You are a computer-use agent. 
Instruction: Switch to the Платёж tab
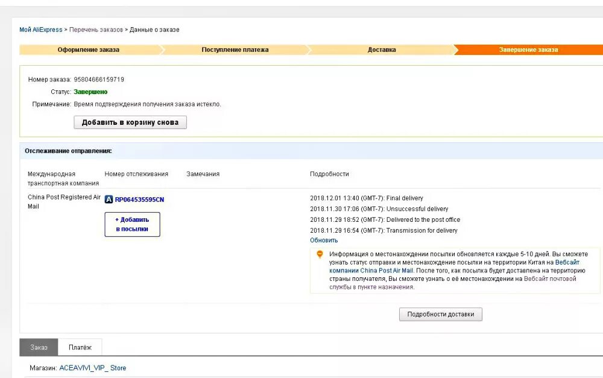80,347
